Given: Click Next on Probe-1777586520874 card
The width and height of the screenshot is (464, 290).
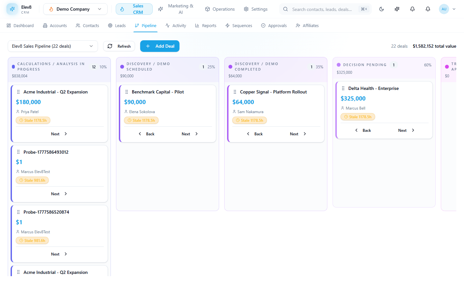Looking at the screenshot, I should 59,254.
